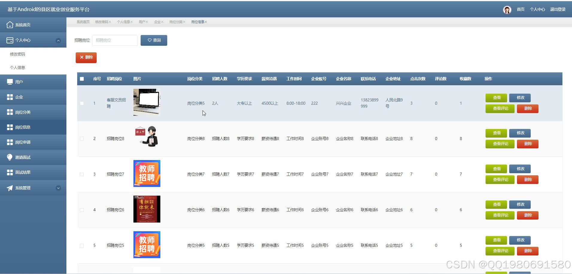Click the 邀请面试 lightbulb icon in sidebar
The width and height of the screenshot is (572, 274).
coord(10,157)
